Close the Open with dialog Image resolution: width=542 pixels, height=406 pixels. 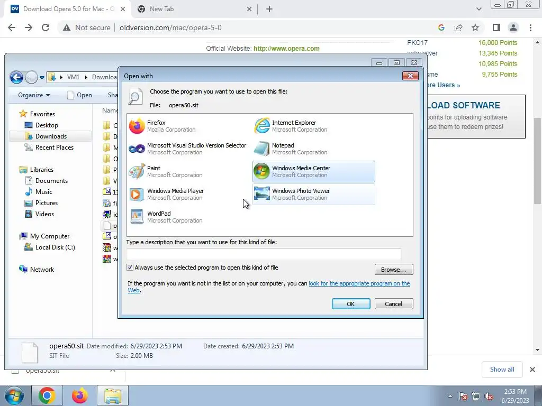410,76
